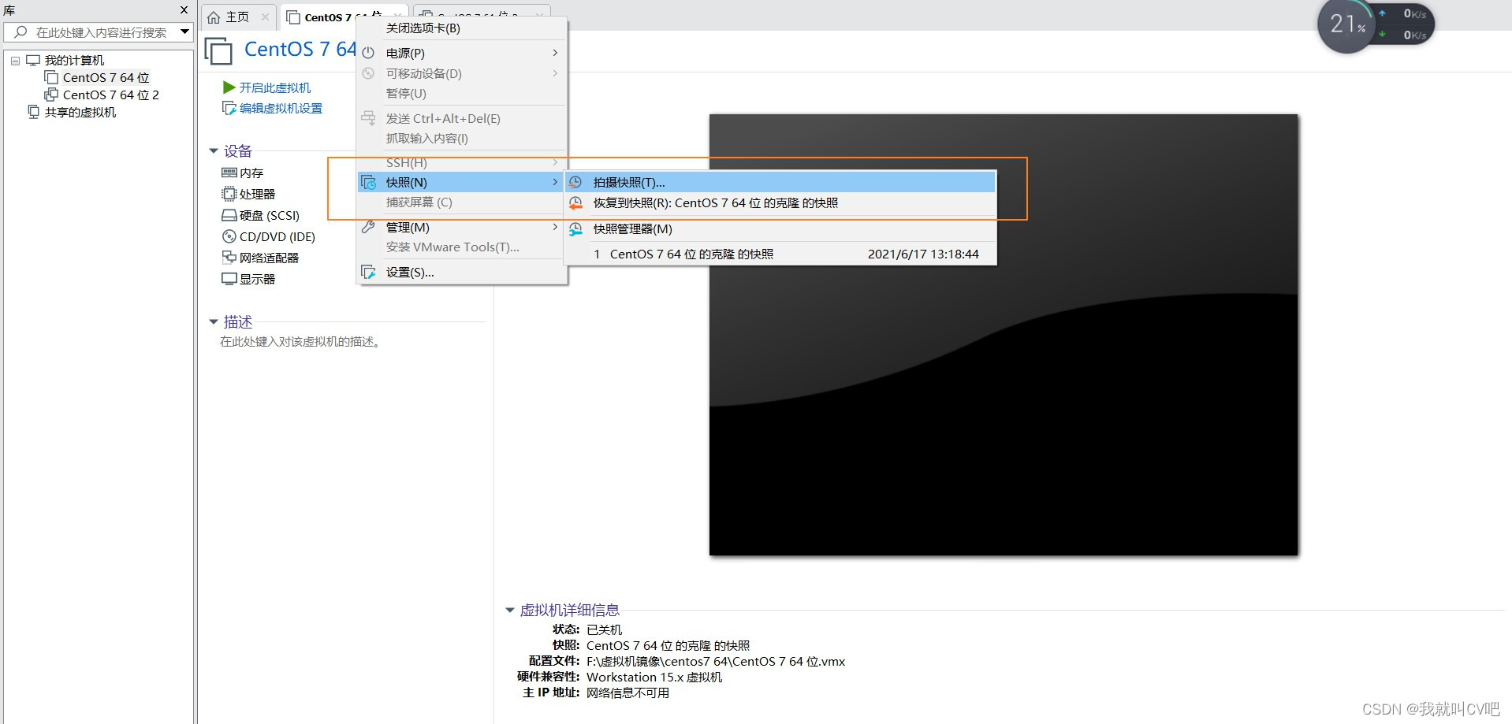Click the display icon beside 显示器

coord(229,279)
